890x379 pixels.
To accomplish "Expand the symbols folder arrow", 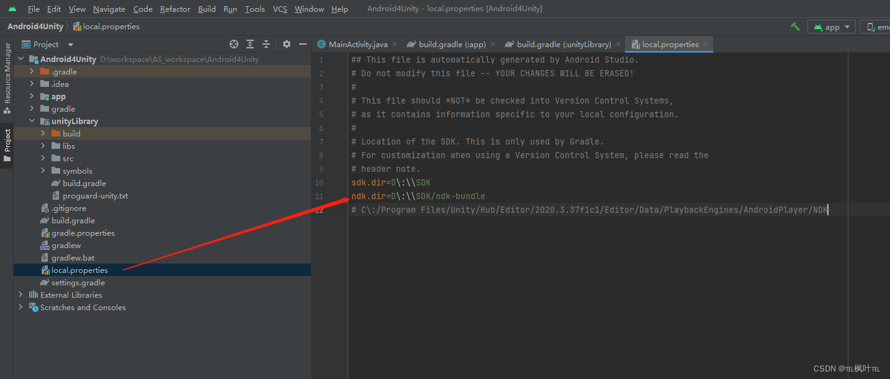I will click(x=43, y=171).
